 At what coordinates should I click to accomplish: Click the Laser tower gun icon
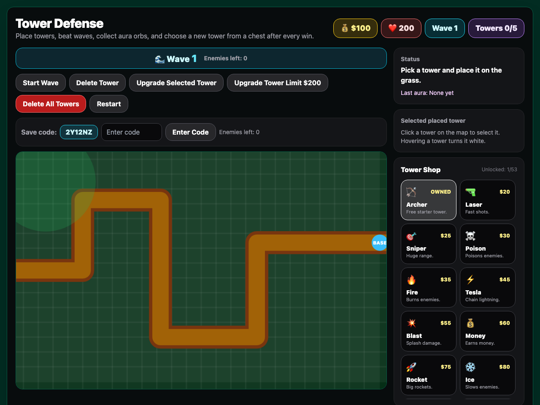click(x=470, y=192)
